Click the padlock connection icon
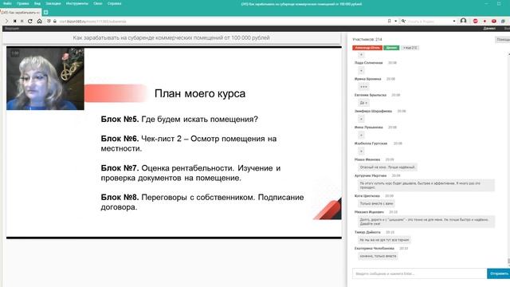 coord(55,22)
